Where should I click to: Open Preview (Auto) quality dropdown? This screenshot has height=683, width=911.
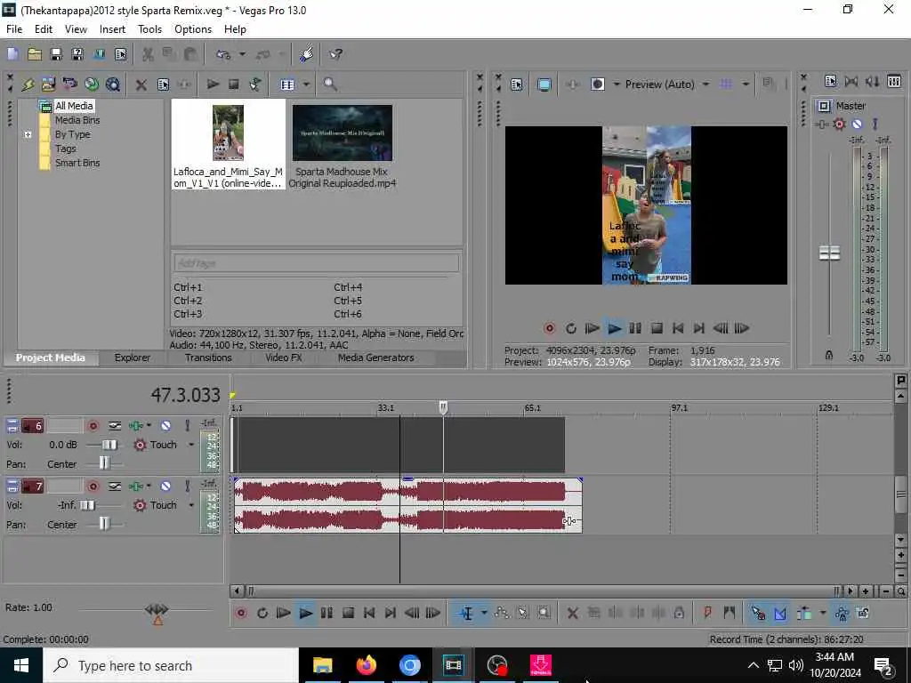[705, 84]
